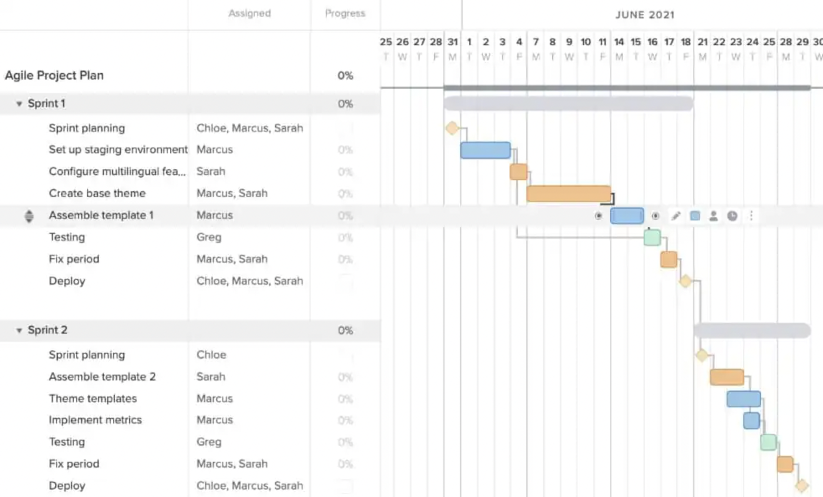Click the green Testing bar in Sprint 1
The height and width of the screenshot is (497, 823).
pyautogui.click(x=652, y=238)
